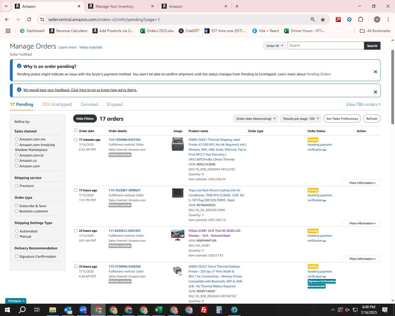The width and height of the screenshot is (395, 316).
Task: Close the Manage Your Inventory tab
Action: point(152,6)
